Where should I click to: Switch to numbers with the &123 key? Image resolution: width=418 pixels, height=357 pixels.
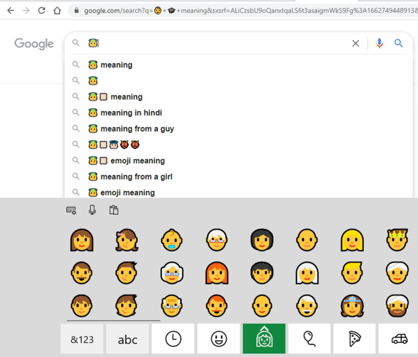pyautogui.click(x=82, y=338)
